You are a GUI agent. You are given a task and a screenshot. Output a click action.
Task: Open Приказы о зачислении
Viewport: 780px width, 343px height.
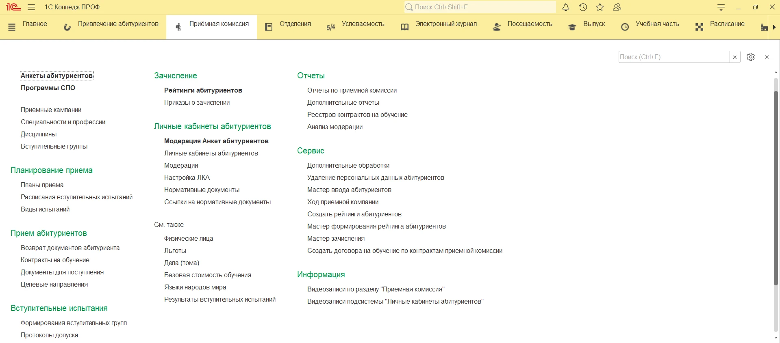(x=197, y=102)
